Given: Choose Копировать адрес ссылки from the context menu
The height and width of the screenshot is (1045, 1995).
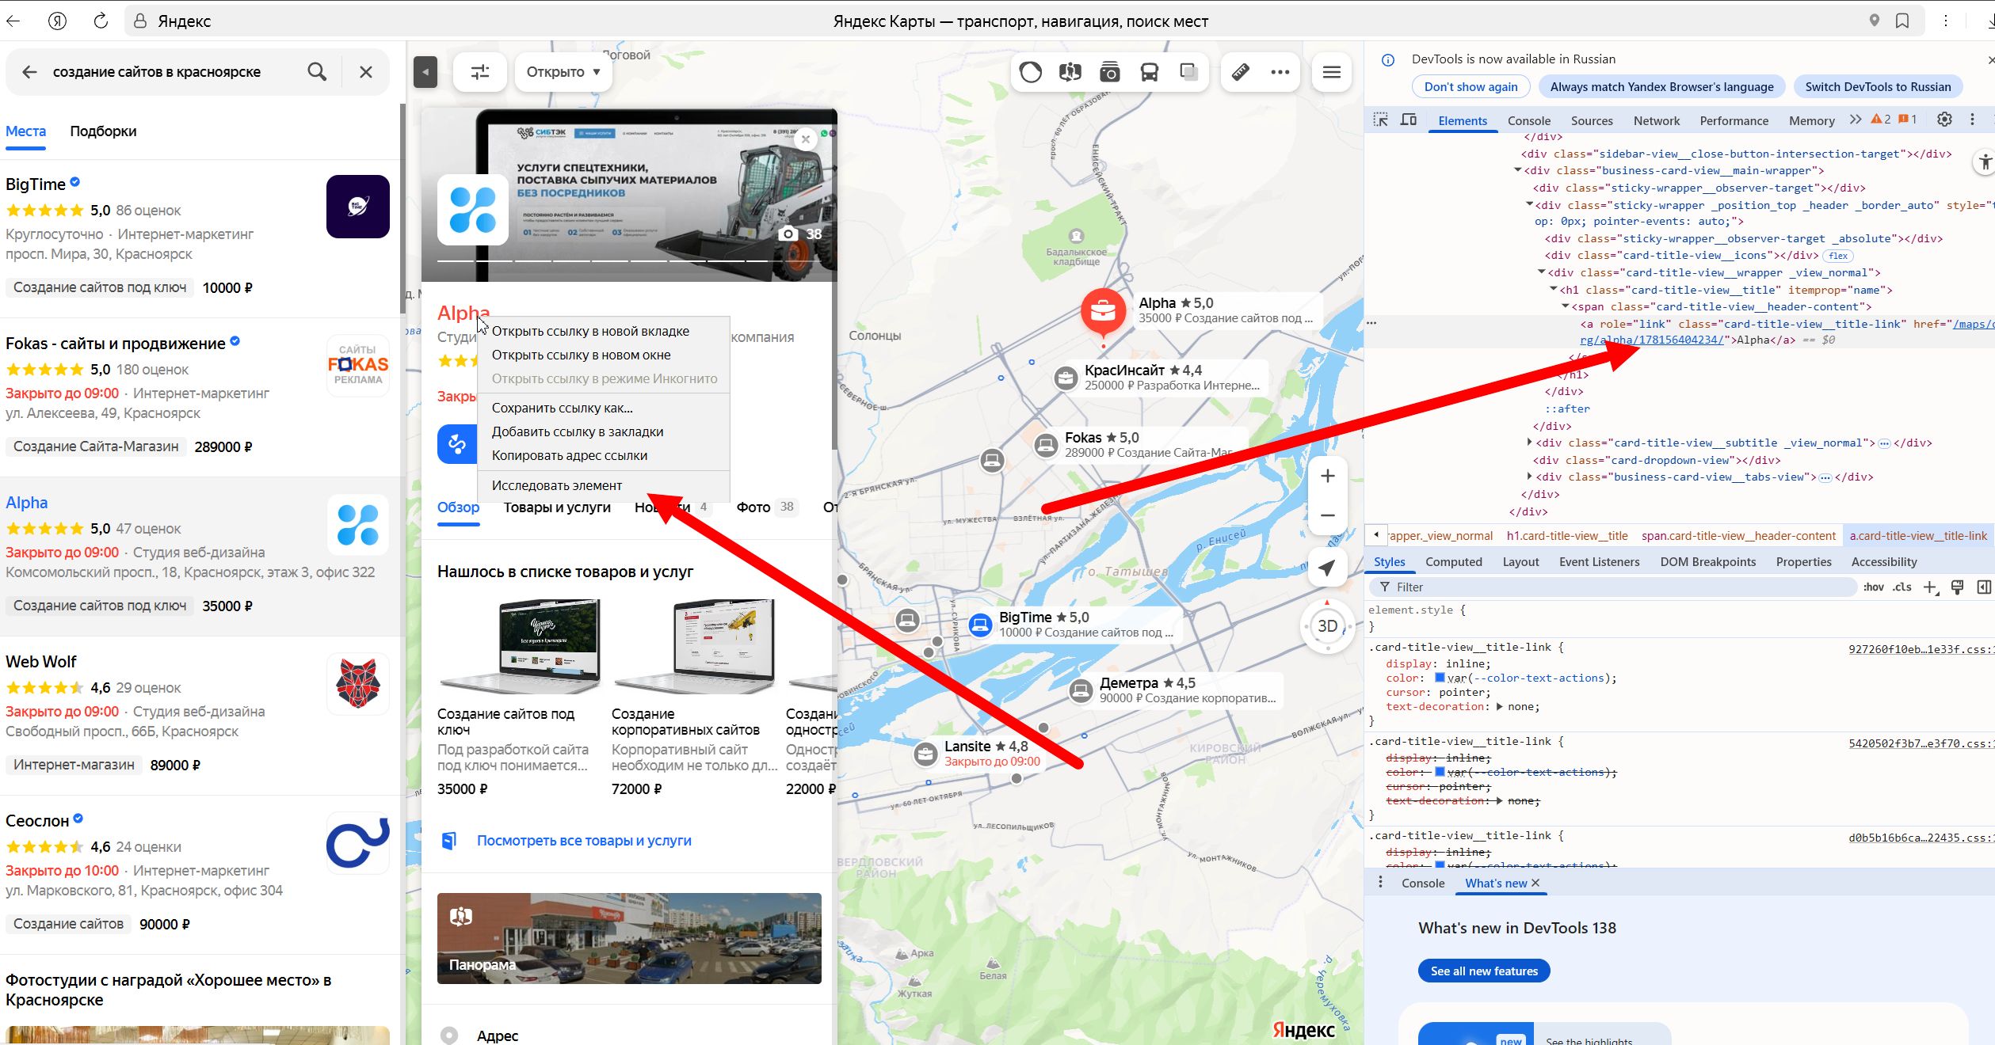Looking at the screenshot, I should tap(570, 455).
